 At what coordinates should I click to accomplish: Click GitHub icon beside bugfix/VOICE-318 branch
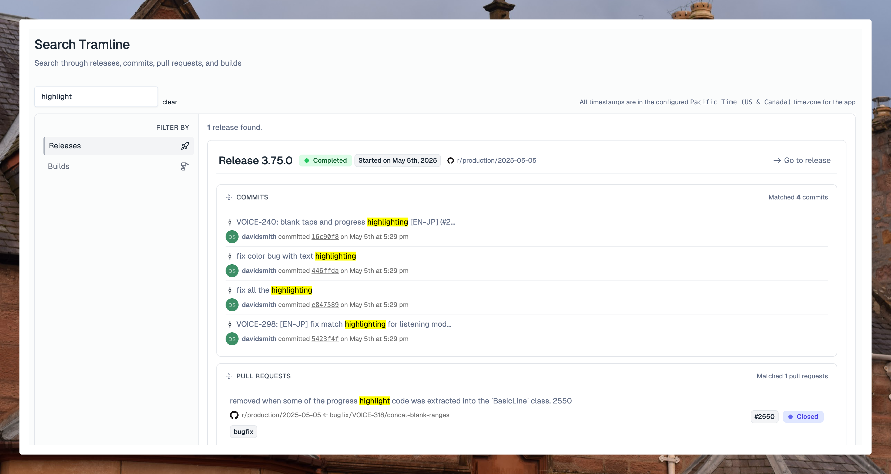pos(234,415)
